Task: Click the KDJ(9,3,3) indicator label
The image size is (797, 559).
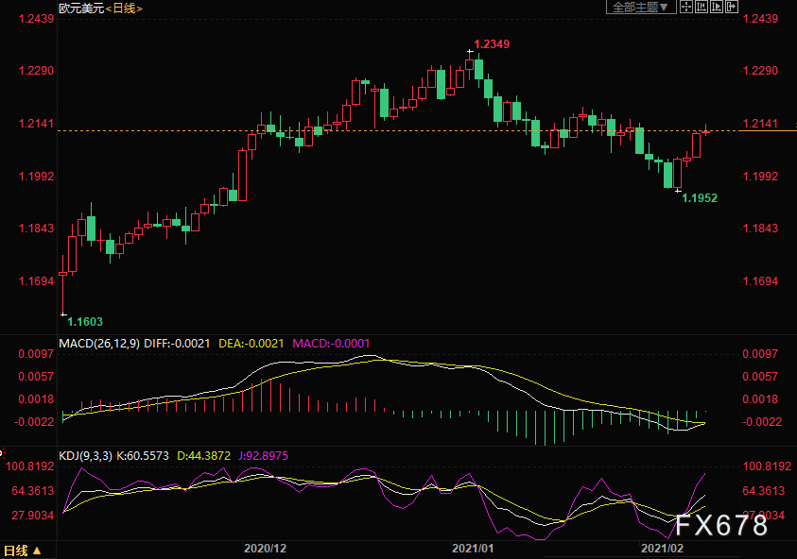Action: coord(85,456)
